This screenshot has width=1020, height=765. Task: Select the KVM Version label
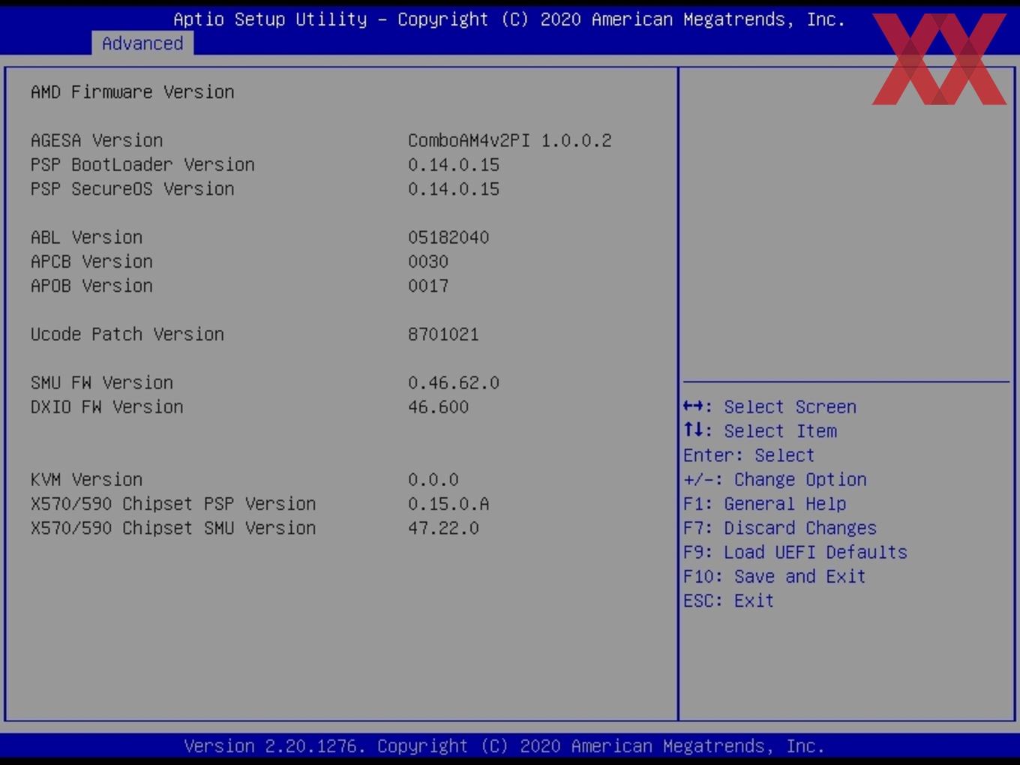coord(87,479)
